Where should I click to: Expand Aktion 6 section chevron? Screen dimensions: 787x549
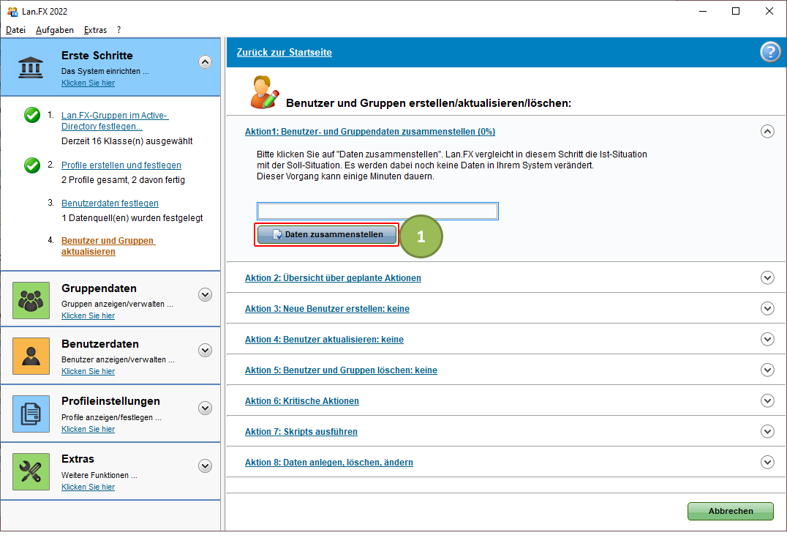point(767,401)
